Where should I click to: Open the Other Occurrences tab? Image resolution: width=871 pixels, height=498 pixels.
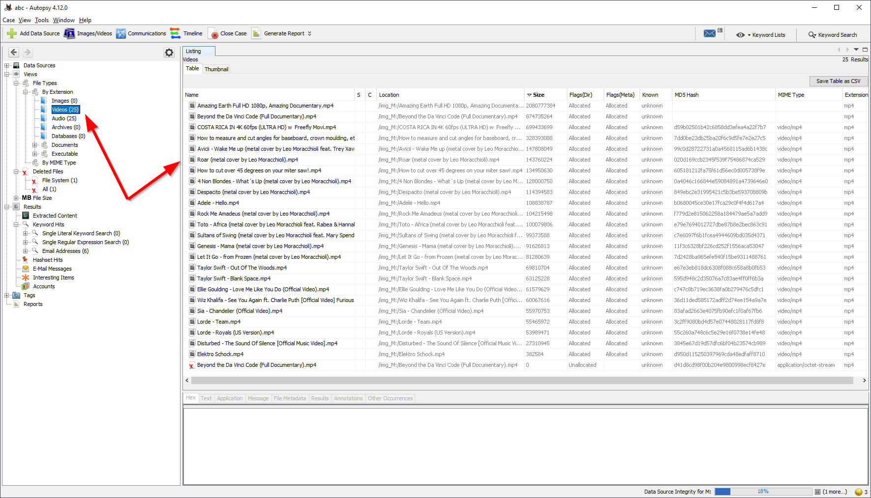point(390,398)
